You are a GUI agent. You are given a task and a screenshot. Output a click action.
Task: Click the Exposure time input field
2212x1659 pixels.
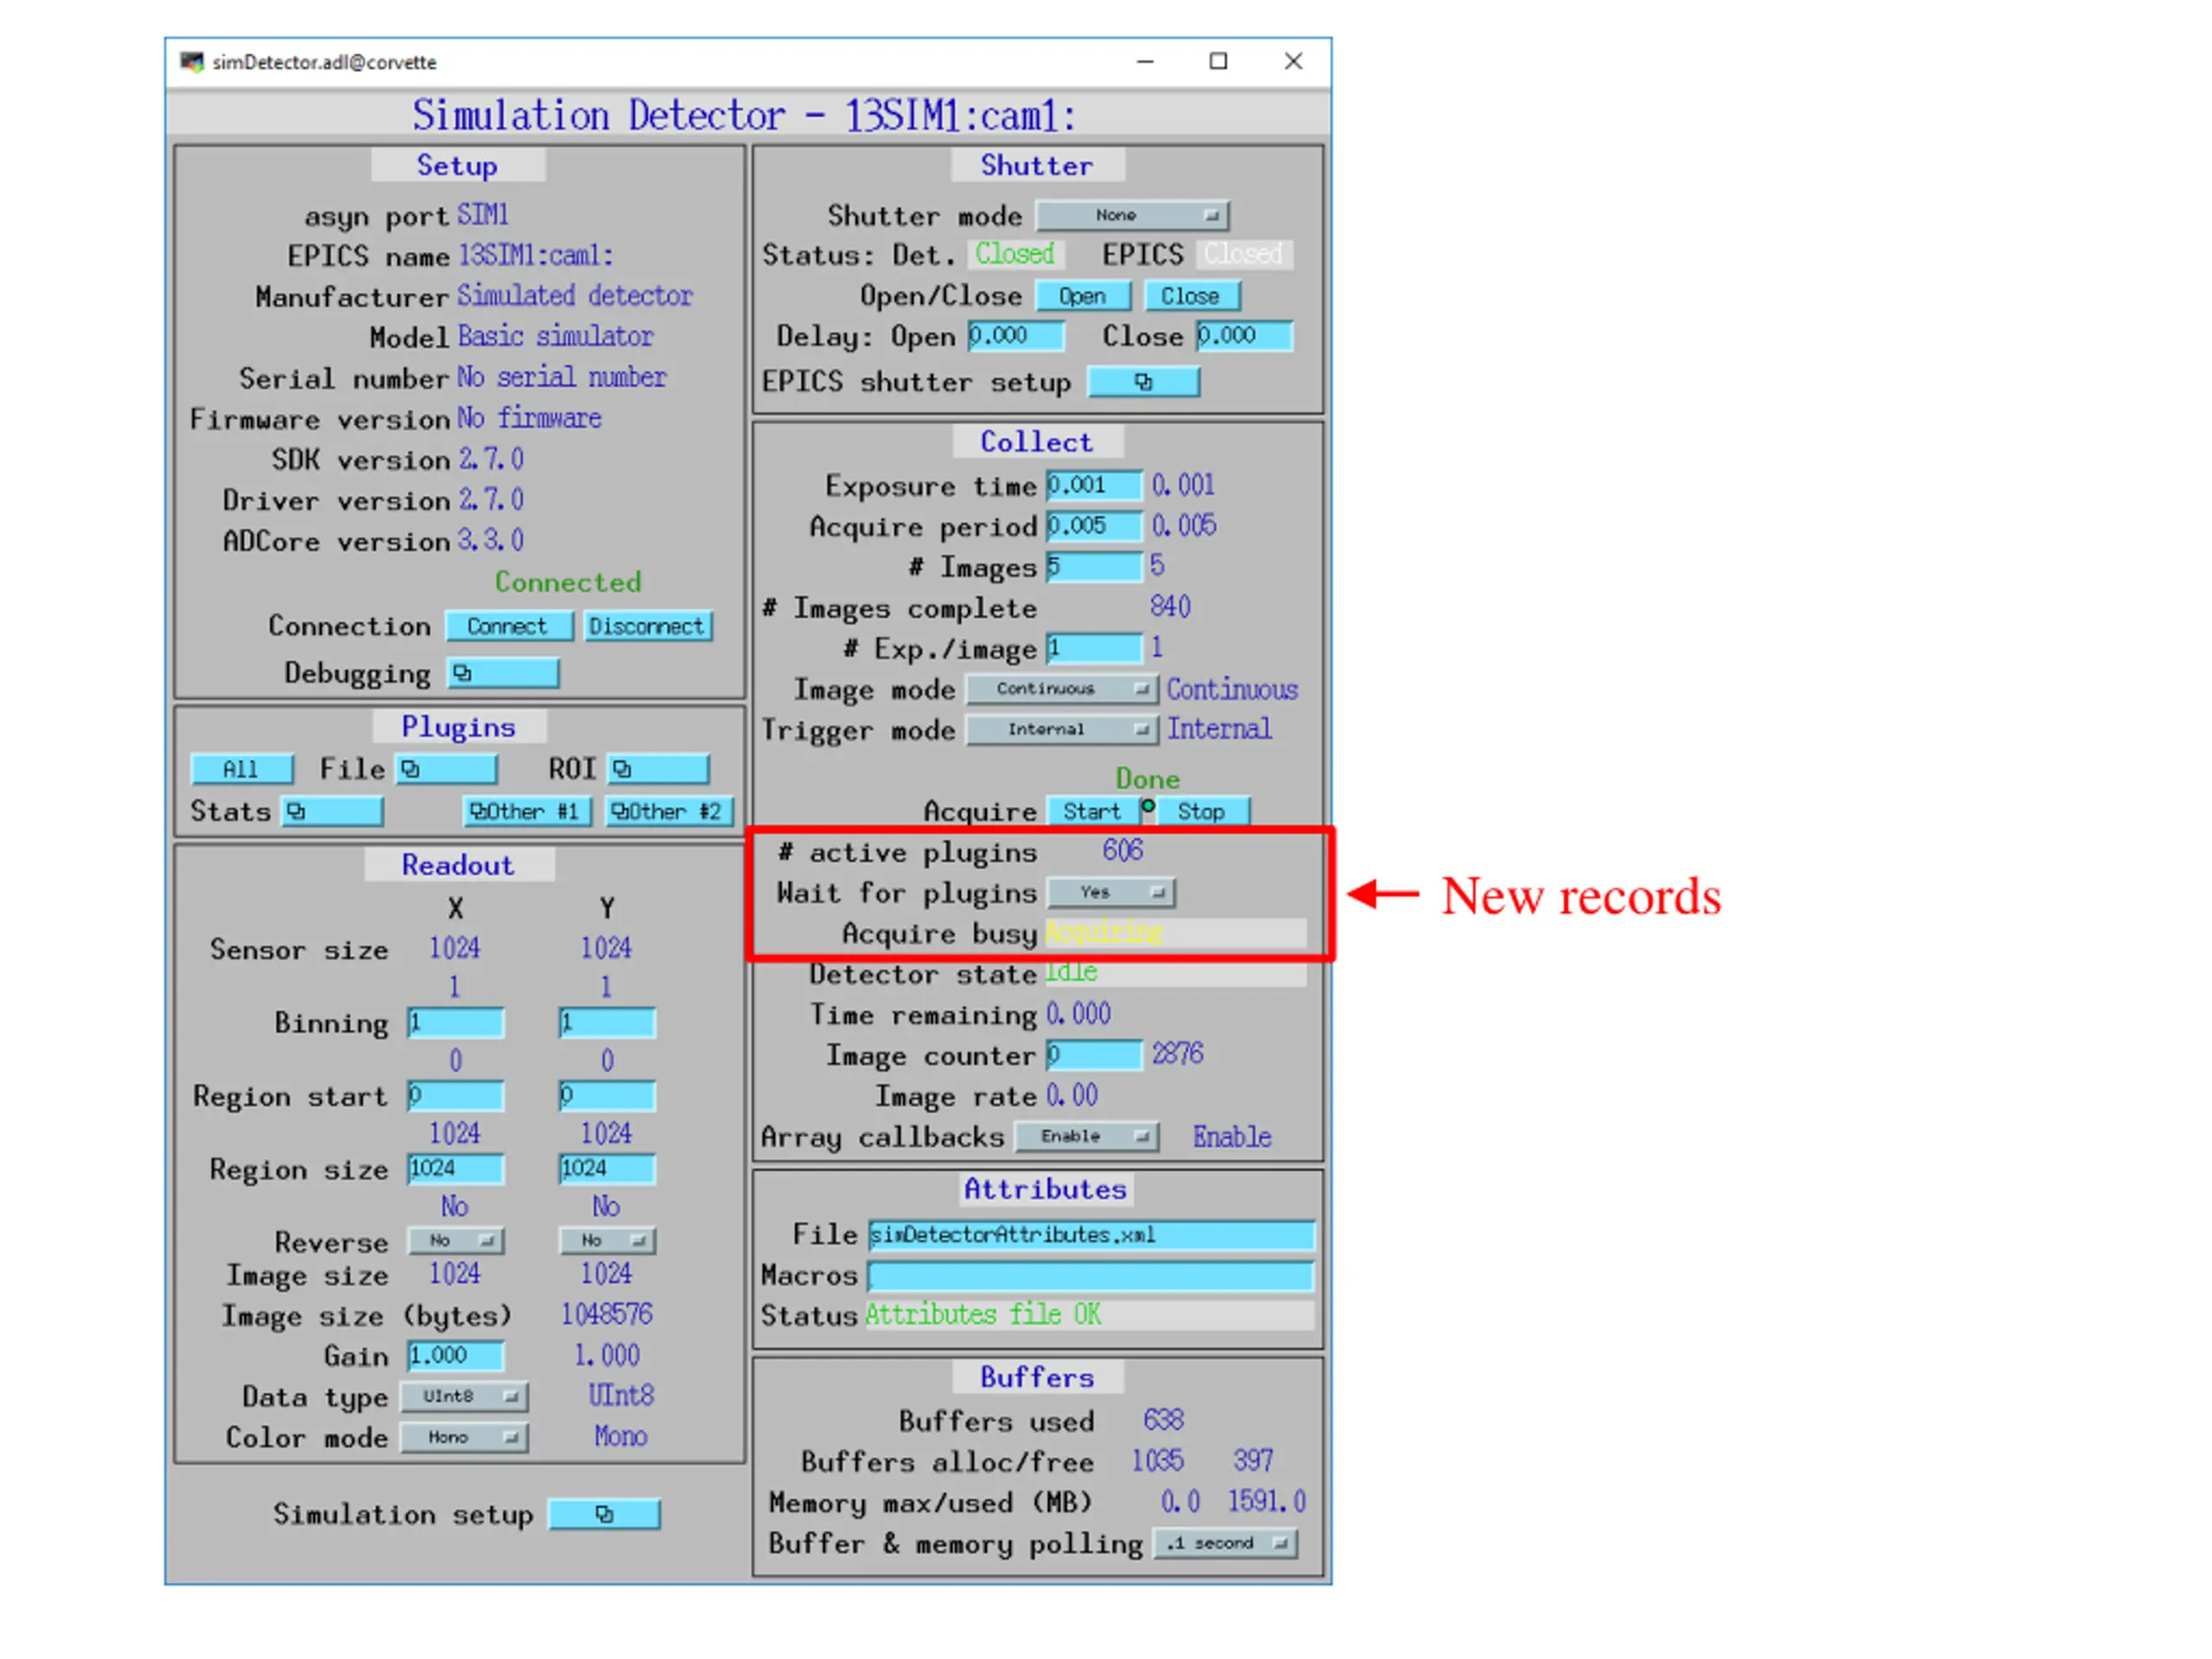pyautogui.click(x=1093, y=486)
